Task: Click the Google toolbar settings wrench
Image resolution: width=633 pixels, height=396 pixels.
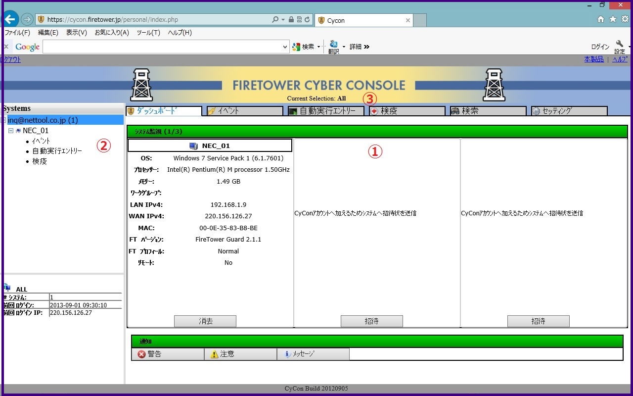Action: [620, 45]
